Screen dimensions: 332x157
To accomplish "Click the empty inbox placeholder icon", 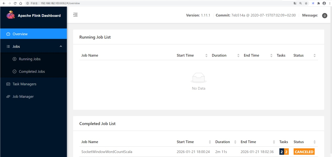I will pyautogui.click(x=199, y=78).
